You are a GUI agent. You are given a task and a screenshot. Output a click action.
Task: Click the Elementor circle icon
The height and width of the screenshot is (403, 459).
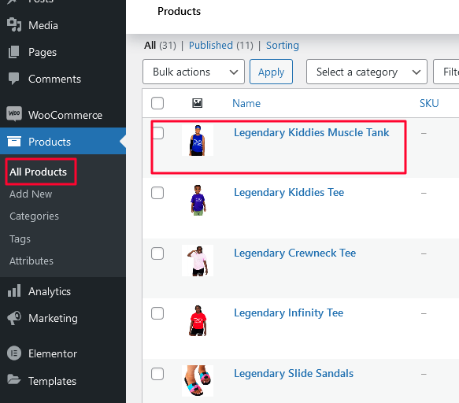pyautogui.click(x=14, y=353)
